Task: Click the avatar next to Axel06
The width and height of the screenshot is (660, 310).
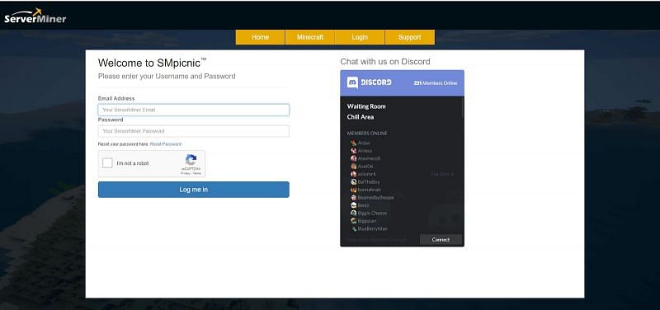Action: point(354,167)
